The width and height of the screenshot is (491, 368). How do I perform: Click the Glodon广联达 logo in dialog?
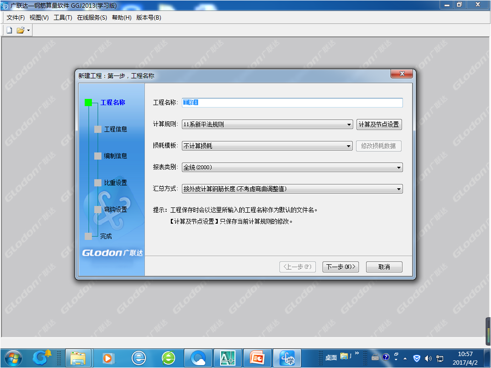[112, 253]
